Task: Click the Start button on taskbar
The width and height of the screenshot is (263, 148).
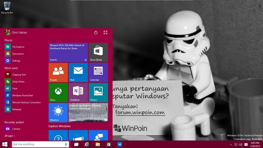Action: (x=5, y=144)
